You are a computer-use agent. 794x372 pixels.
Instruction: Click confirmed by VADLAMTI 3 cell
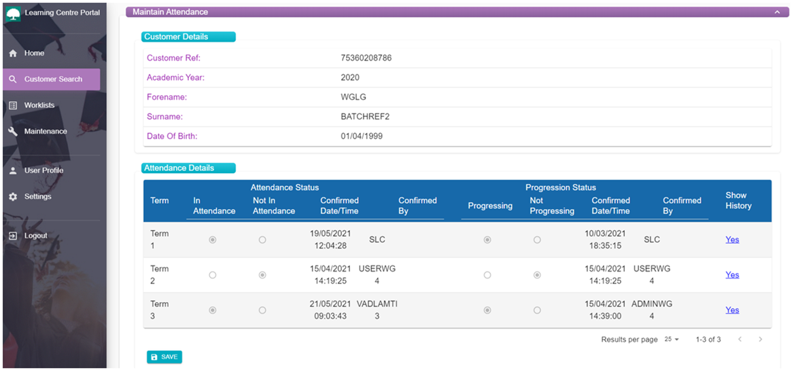click(x=377, y=310)
